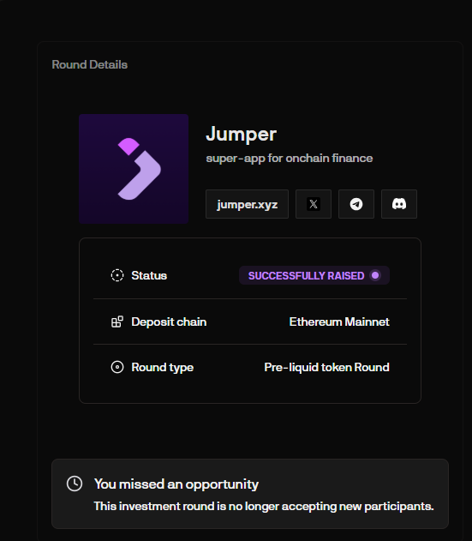Click the Deposit chain blocks icon
Image resolution: width=472 pixels, height=541 pixels.
117,322
